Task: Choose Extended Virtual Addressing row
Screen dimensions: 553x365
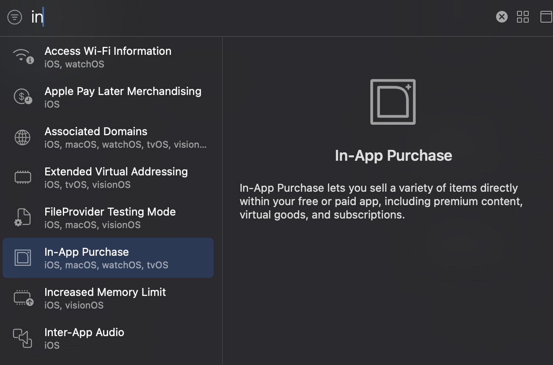Action: pyautogui.click(x=108, y=177)
